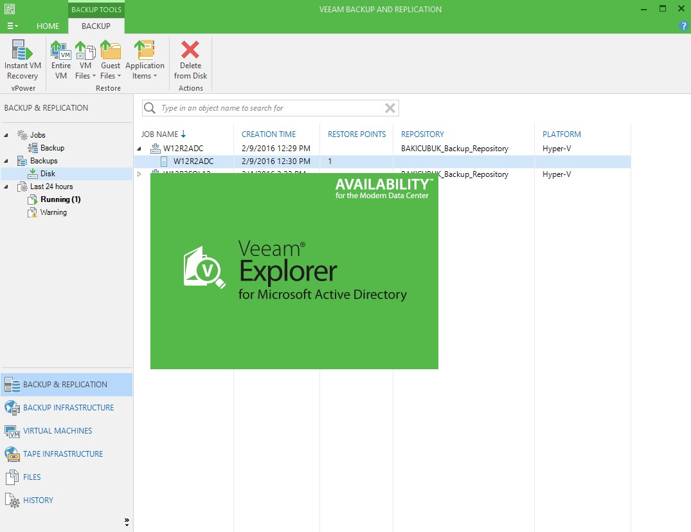The image size is (691, 532).
Task: Switch to the HOME ribbon tab
Action: 48,26
